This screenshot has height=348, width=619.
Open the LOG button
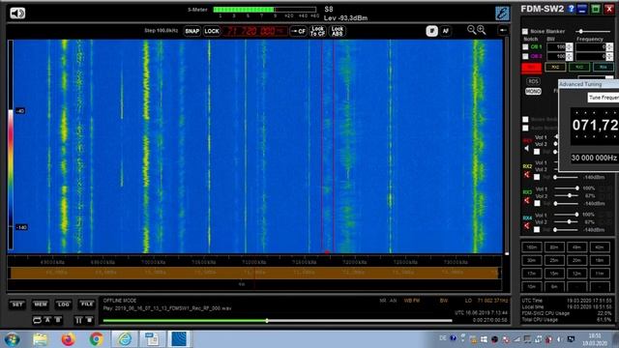(63, 304)
